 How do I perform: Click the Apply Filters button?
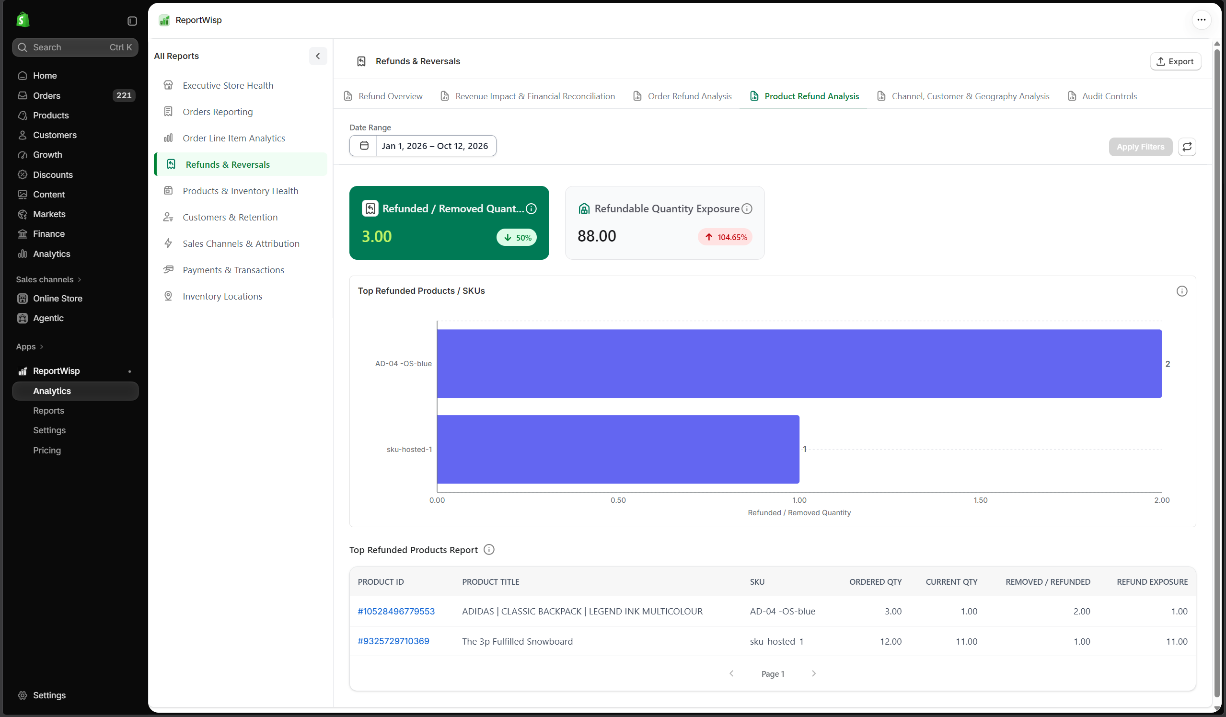click(1140, 147)
